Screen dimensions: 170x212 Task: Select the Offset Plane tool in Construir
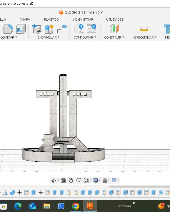pos(114,29)
